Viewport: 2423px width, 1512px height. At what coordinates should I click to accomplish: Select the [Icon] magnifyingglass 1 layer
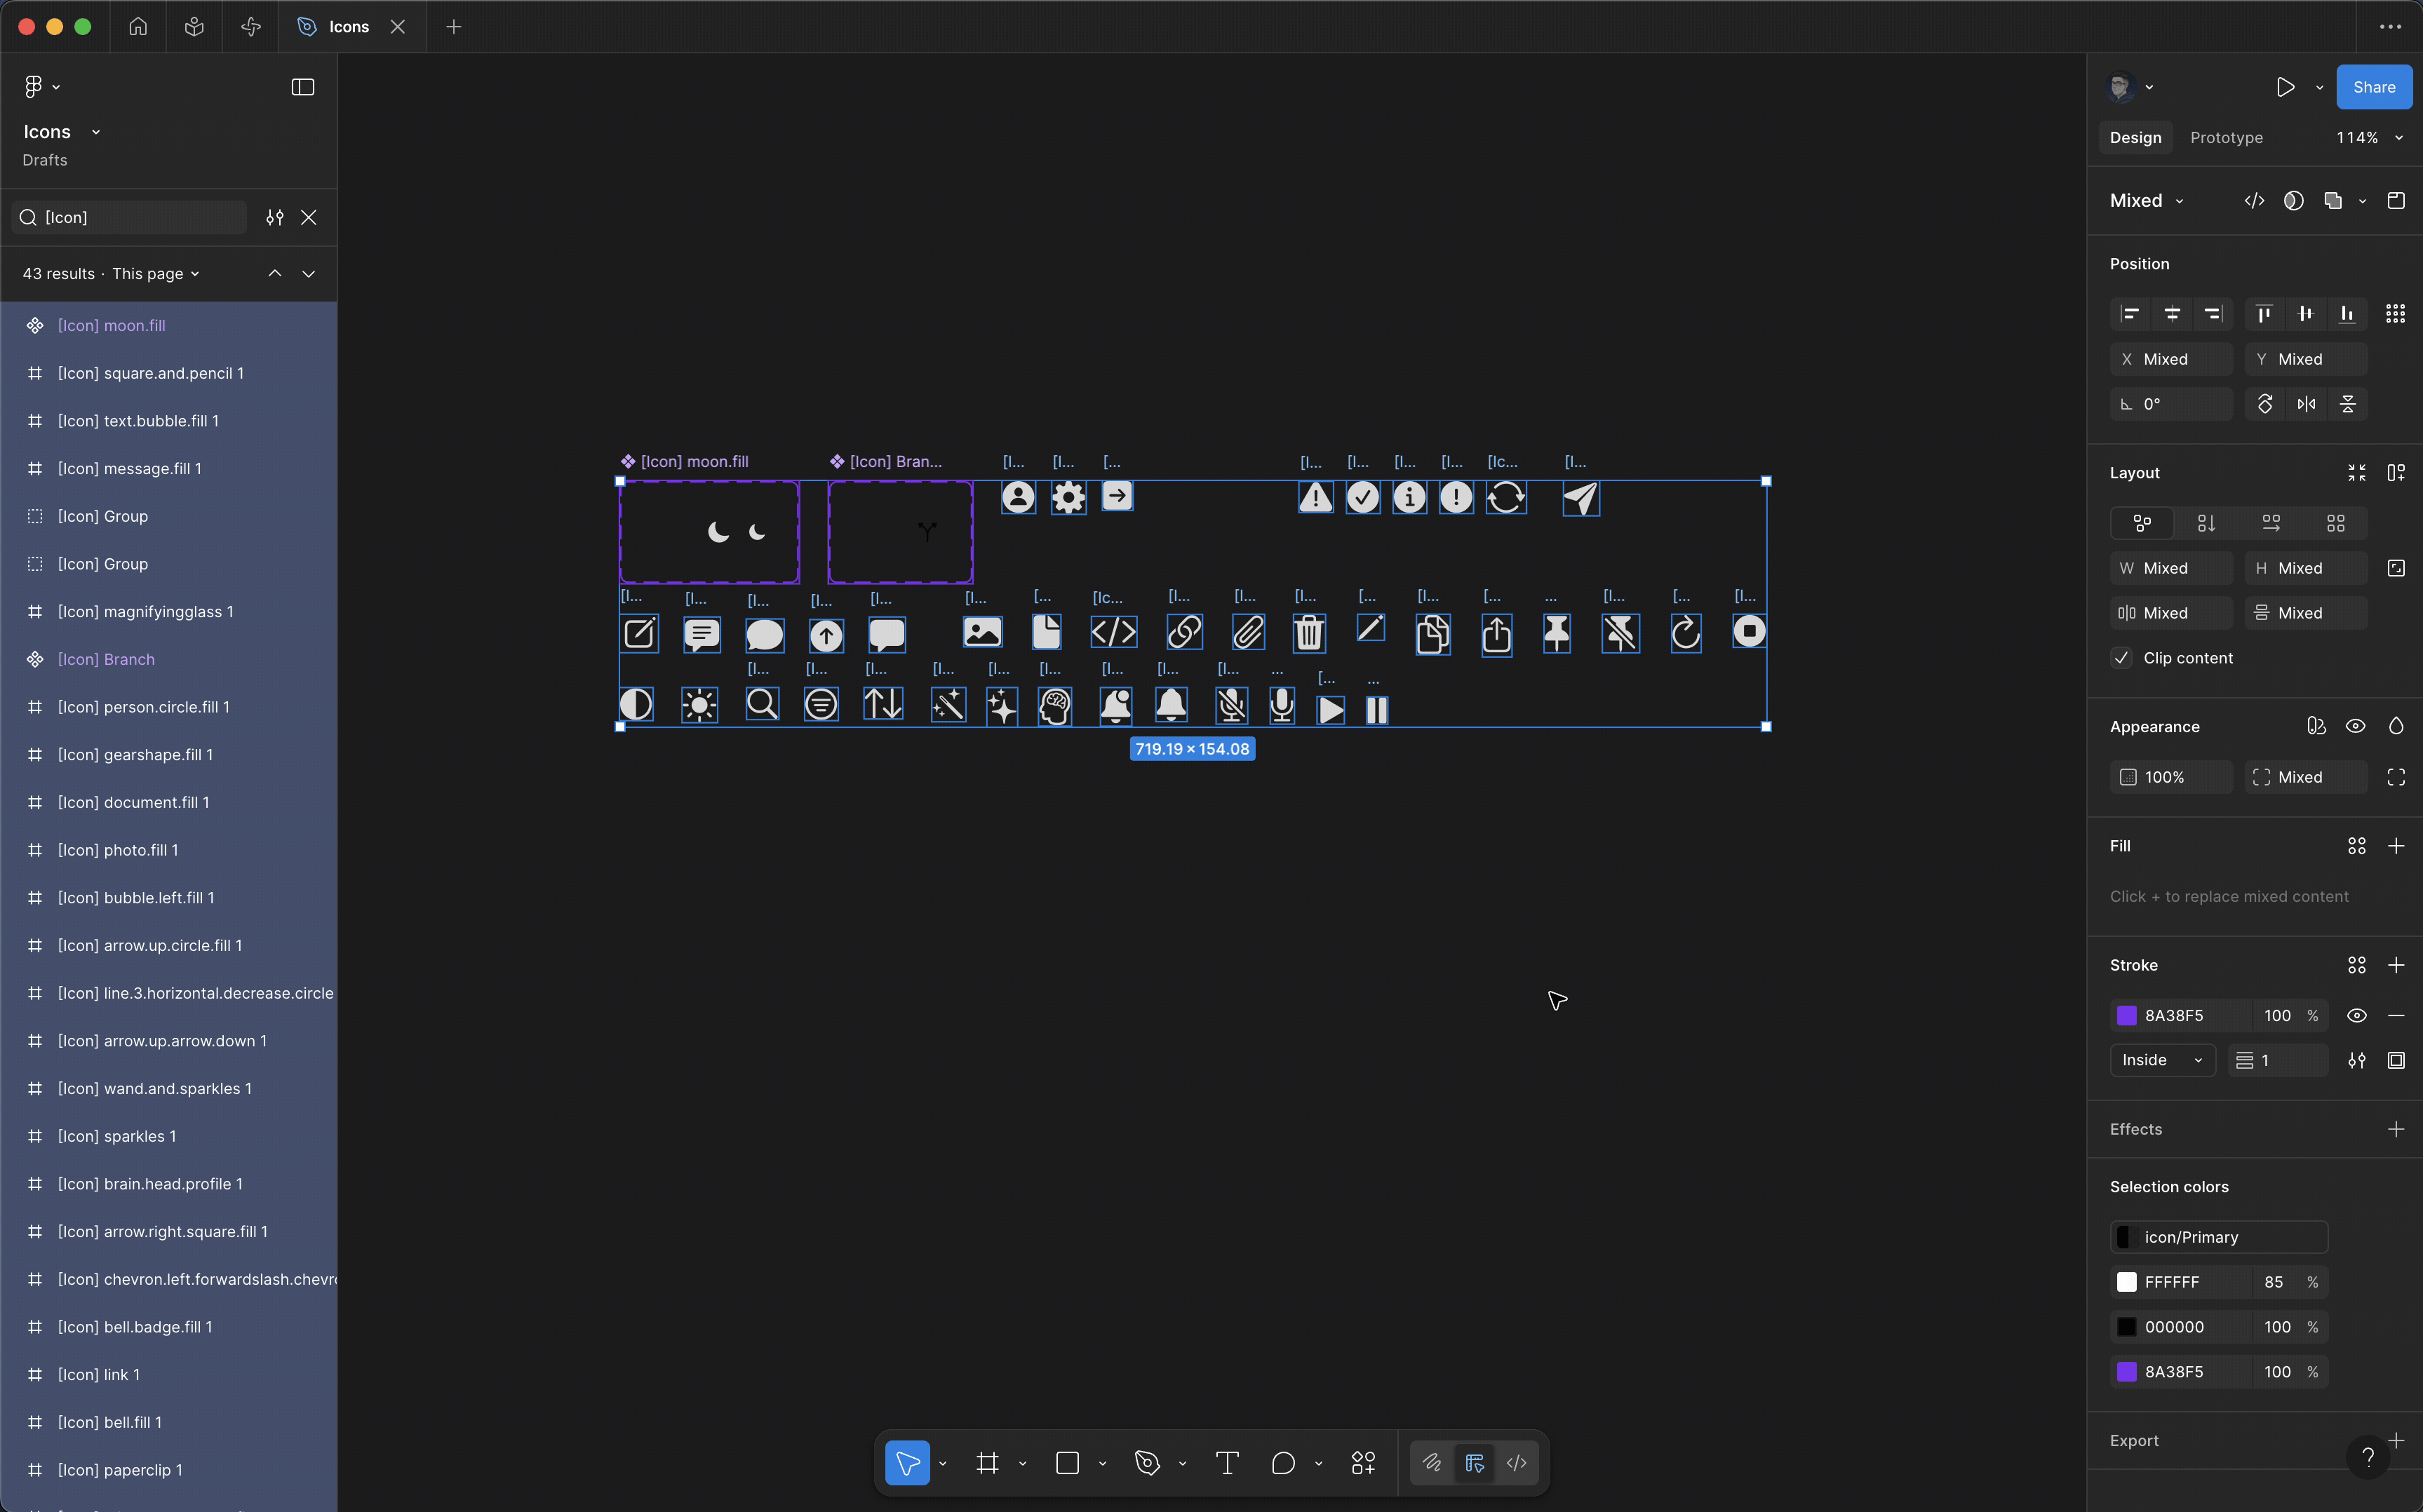coord(145,611)
